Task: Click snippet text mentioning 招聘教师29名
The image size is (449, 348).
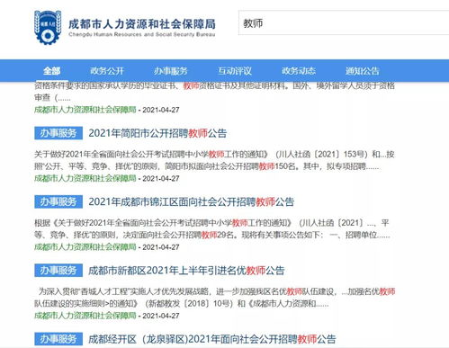Action: point(212,229)
